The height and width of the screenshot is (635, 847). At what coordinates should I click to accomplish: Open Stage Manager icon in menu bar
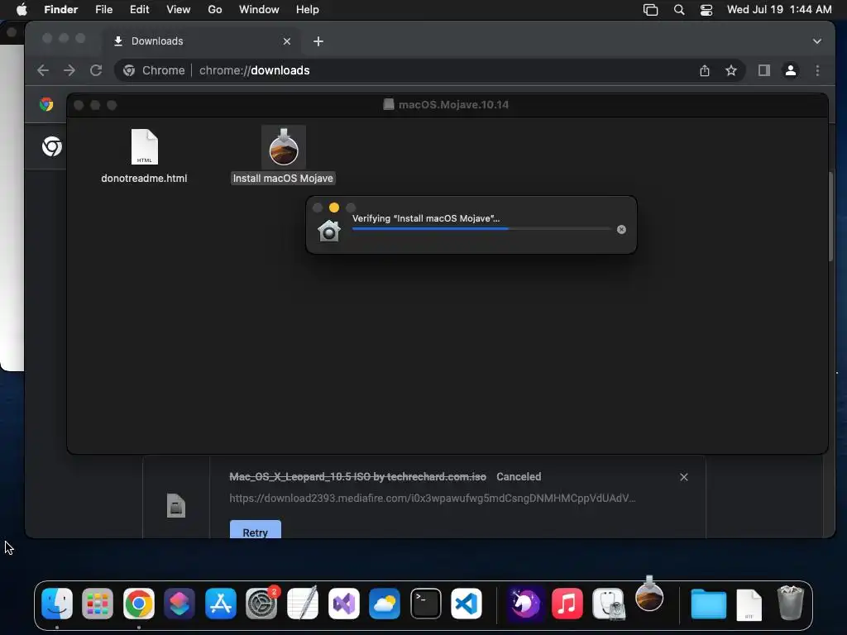pos(650,10)
